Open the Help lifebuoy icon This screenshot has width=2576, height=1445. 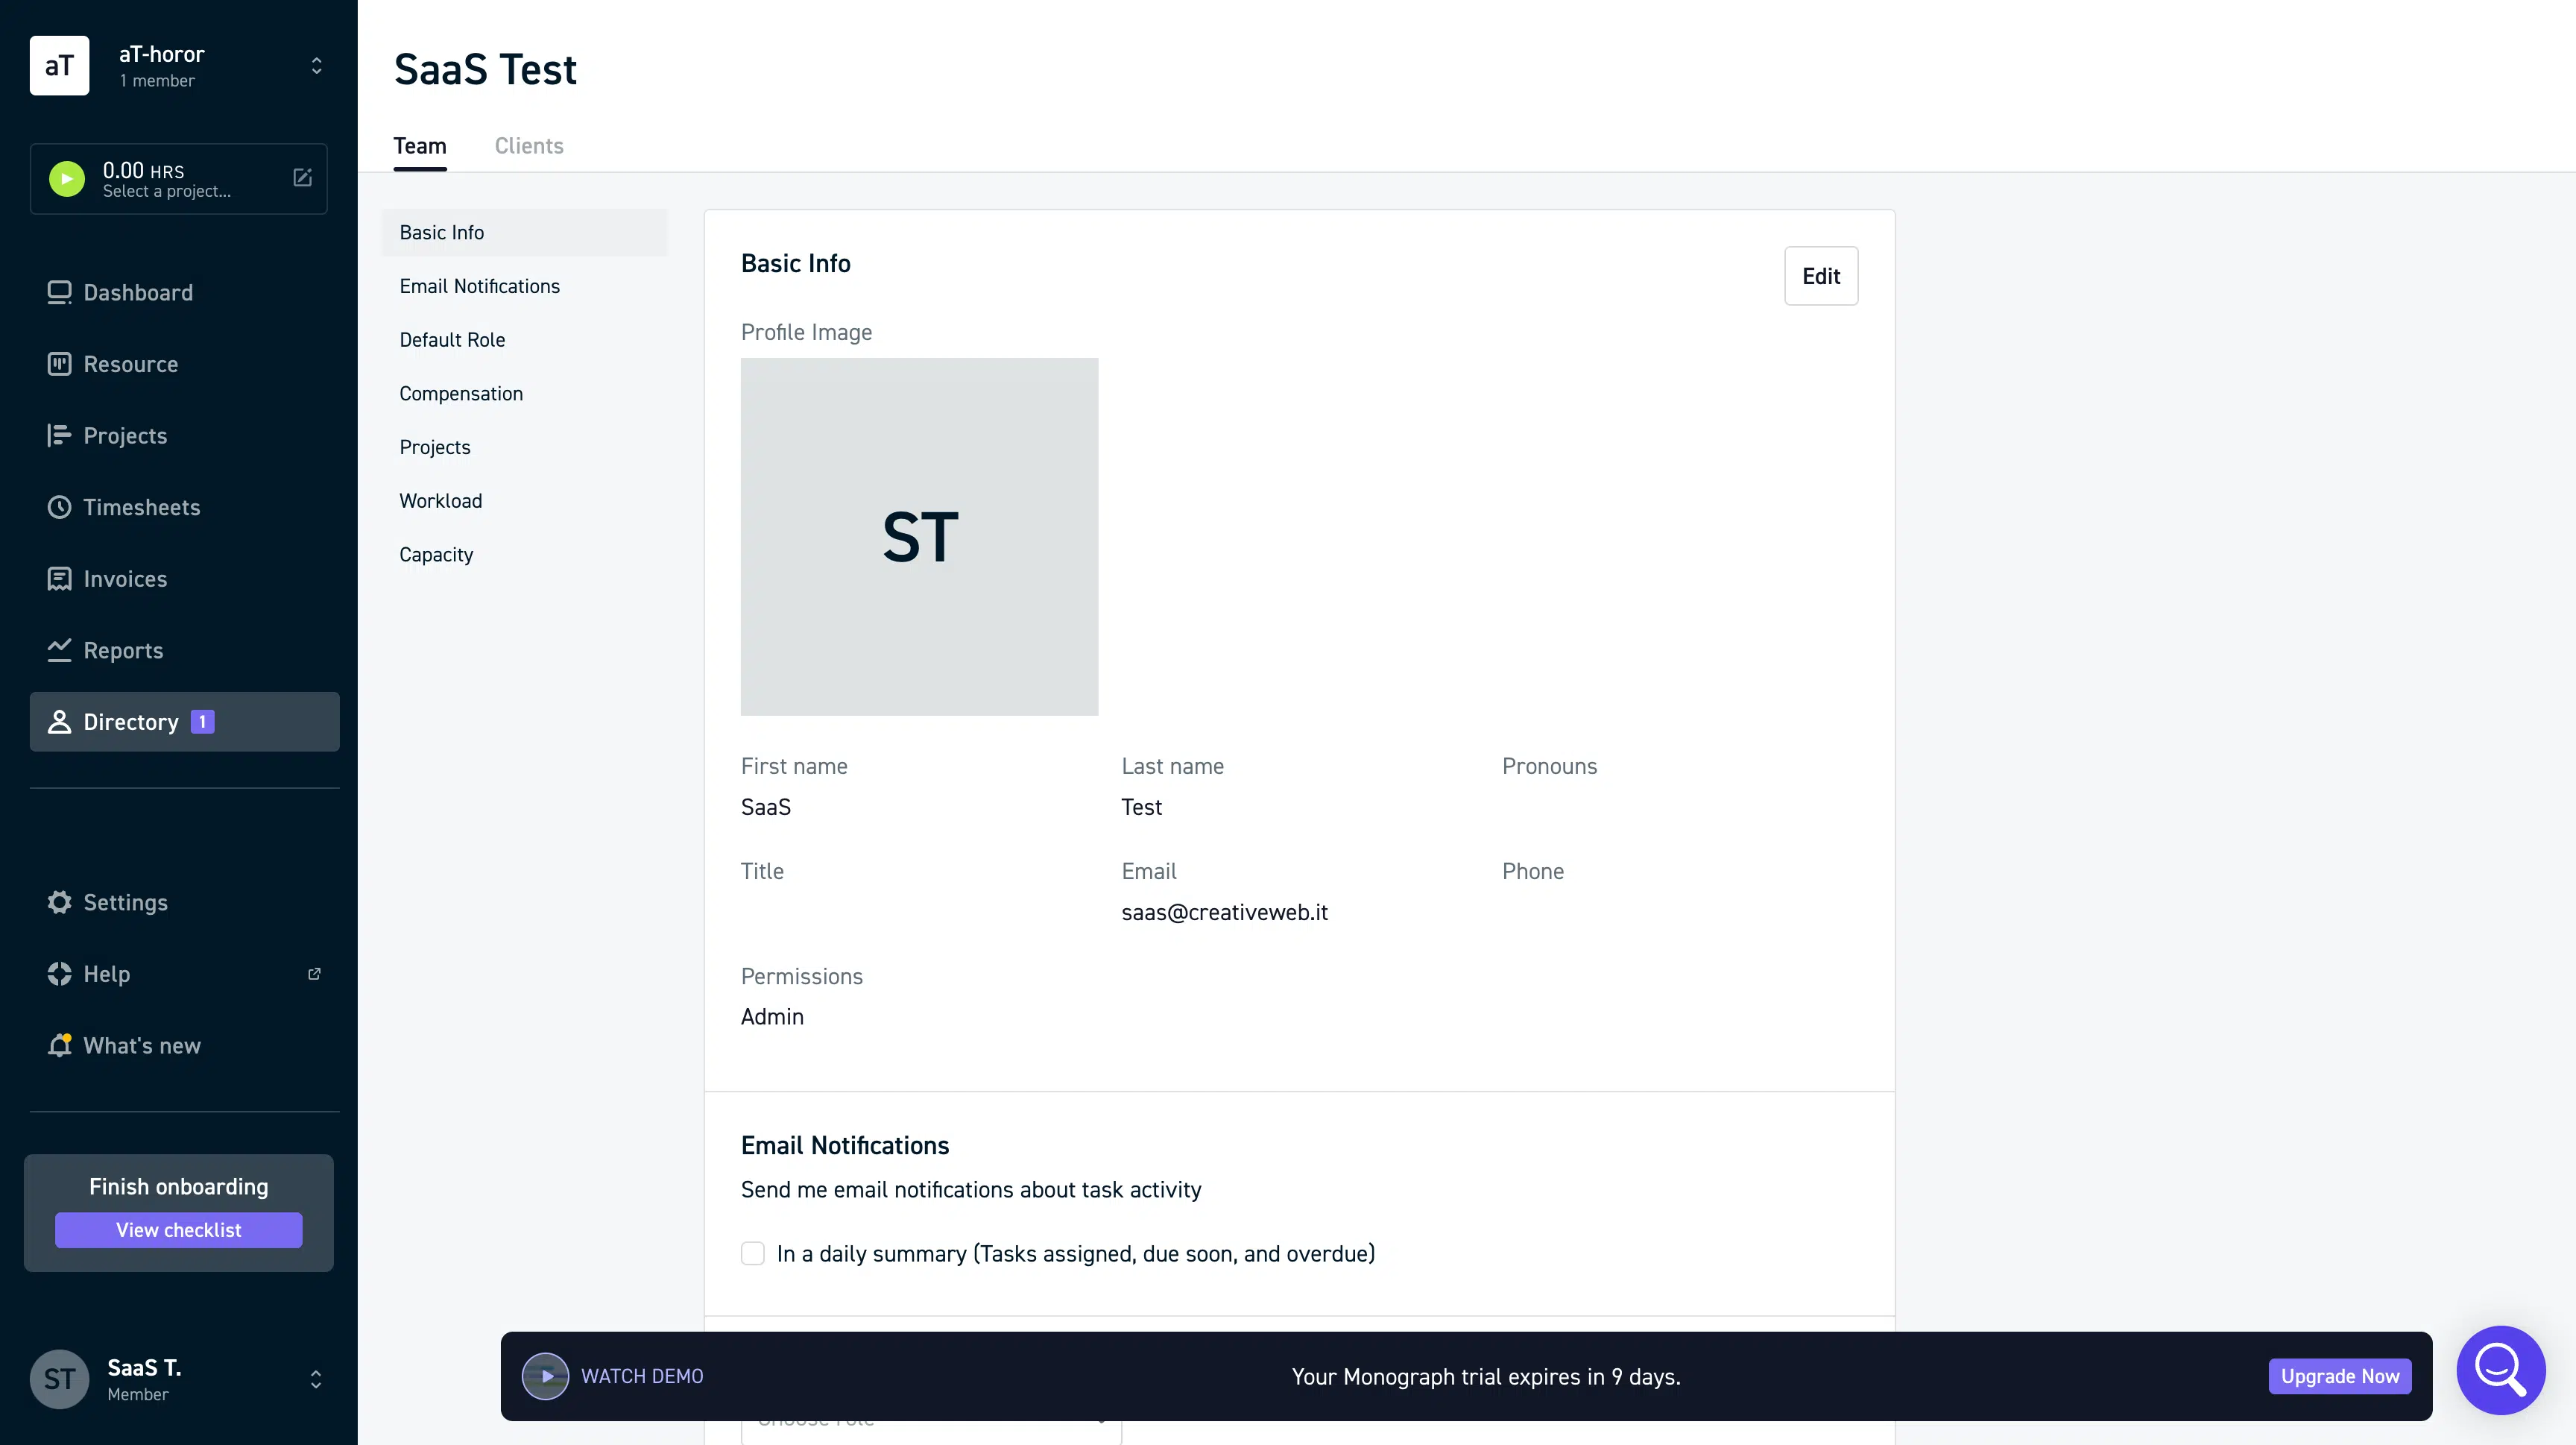[59, 974]
